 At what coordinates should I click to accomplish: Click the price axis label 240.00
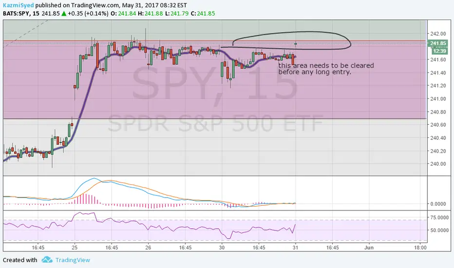[438, 164]
